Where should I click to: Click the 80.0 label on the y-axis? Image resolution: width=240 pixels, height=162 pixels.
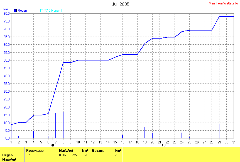tap(7, 13)
